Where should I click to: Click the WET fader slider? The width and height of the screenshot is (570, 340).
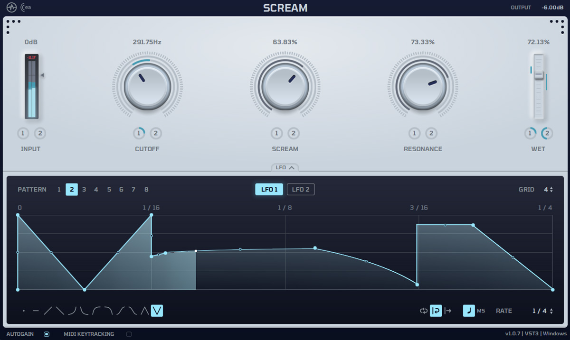[539, 75]
